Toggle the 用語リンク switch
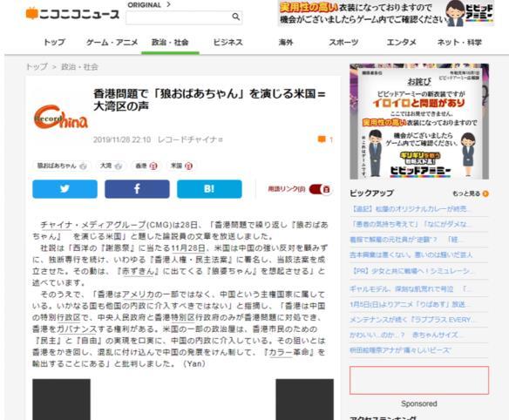The height and width of the screenshot is (420, 509). pyautogui.click(x=320, y=189)
